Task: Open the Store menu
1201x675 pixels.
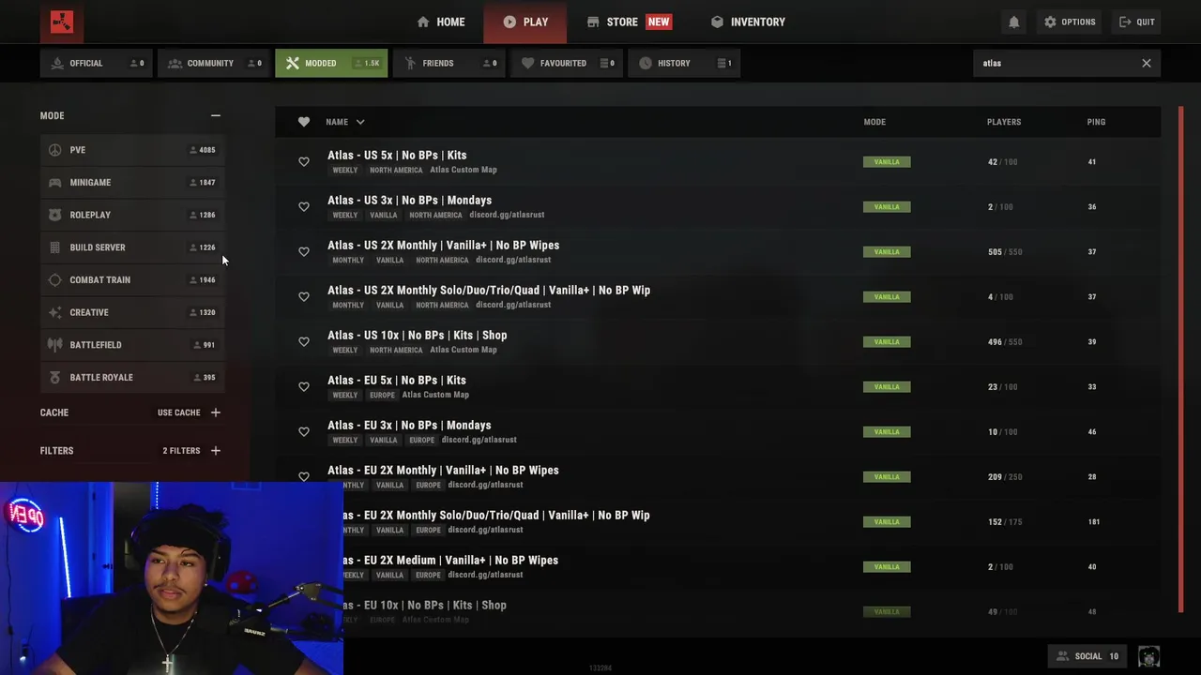Action: [x=628, y=22]
